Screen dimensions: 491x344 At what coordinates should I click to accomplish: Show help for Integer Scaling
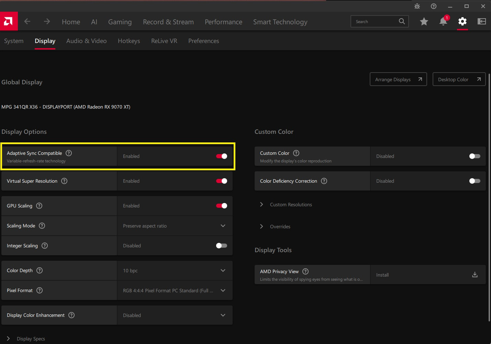tap(45, 246)
